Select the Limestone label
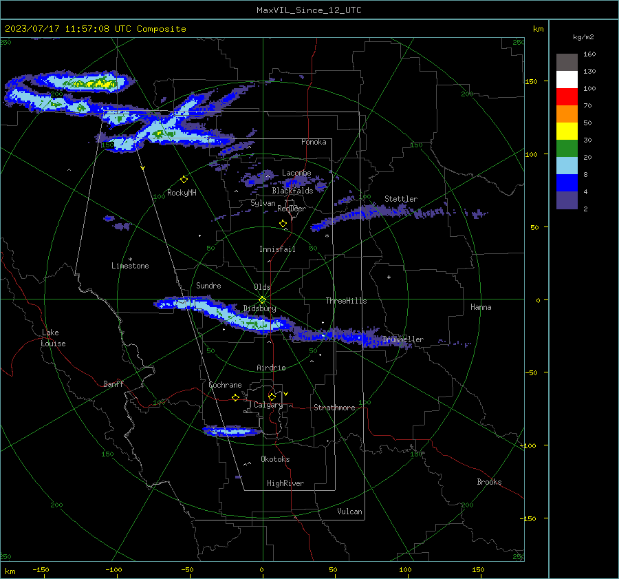Screen dimensions: 619x579 tap(130, 266)
